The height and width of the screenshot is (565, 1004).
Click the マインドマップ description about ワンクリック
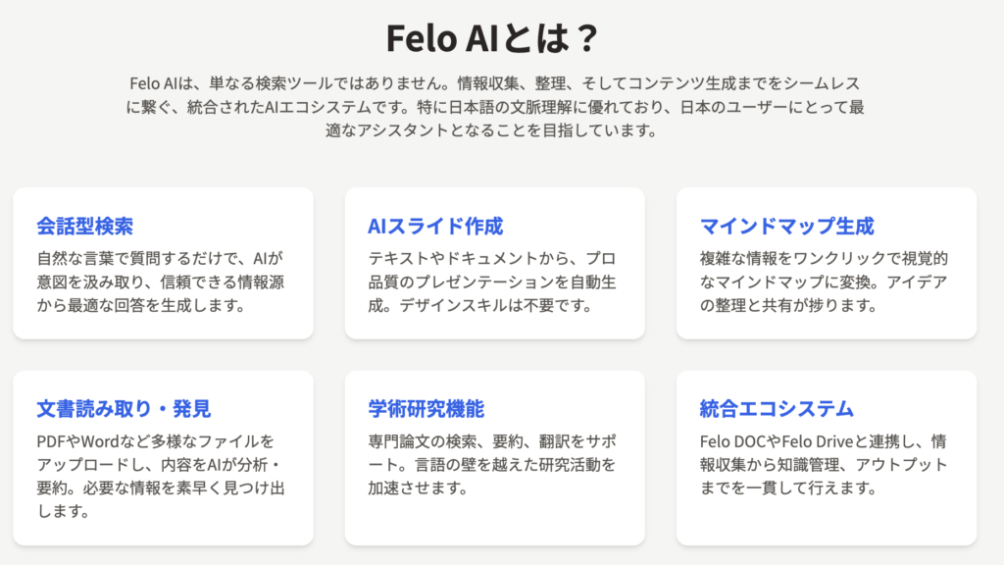click(x=824, y=282)
